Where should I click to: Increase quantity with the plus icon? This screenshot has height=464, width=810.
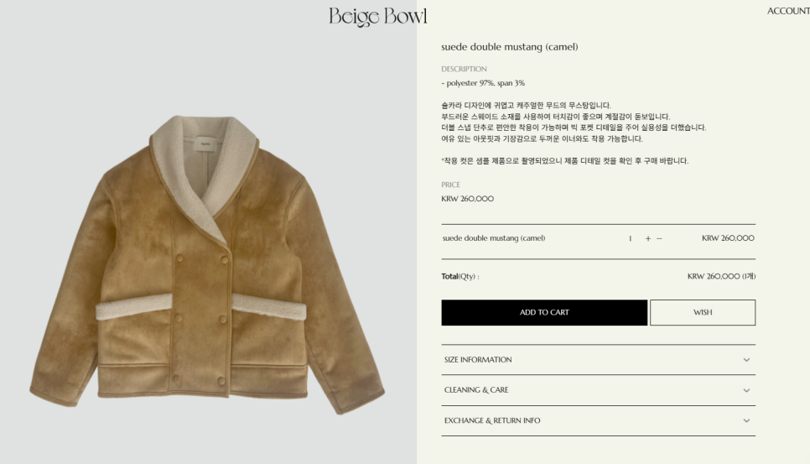[648, 239]
